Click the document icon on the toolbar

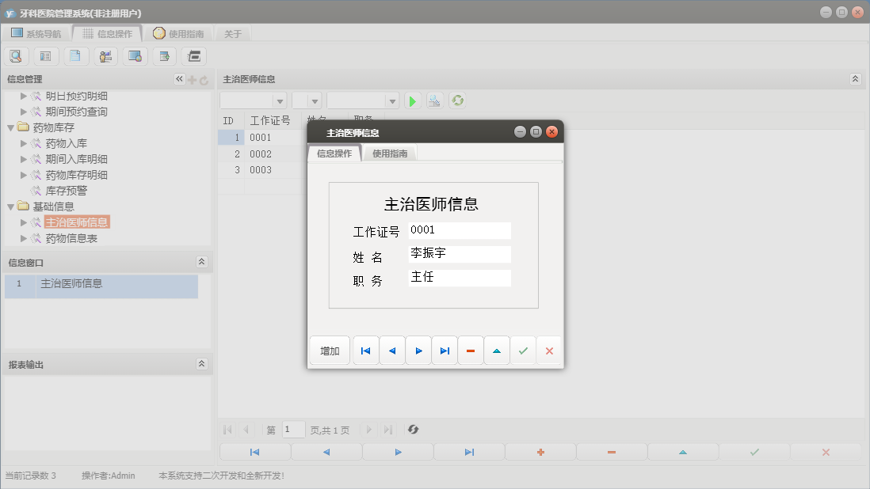coord(75,56)
